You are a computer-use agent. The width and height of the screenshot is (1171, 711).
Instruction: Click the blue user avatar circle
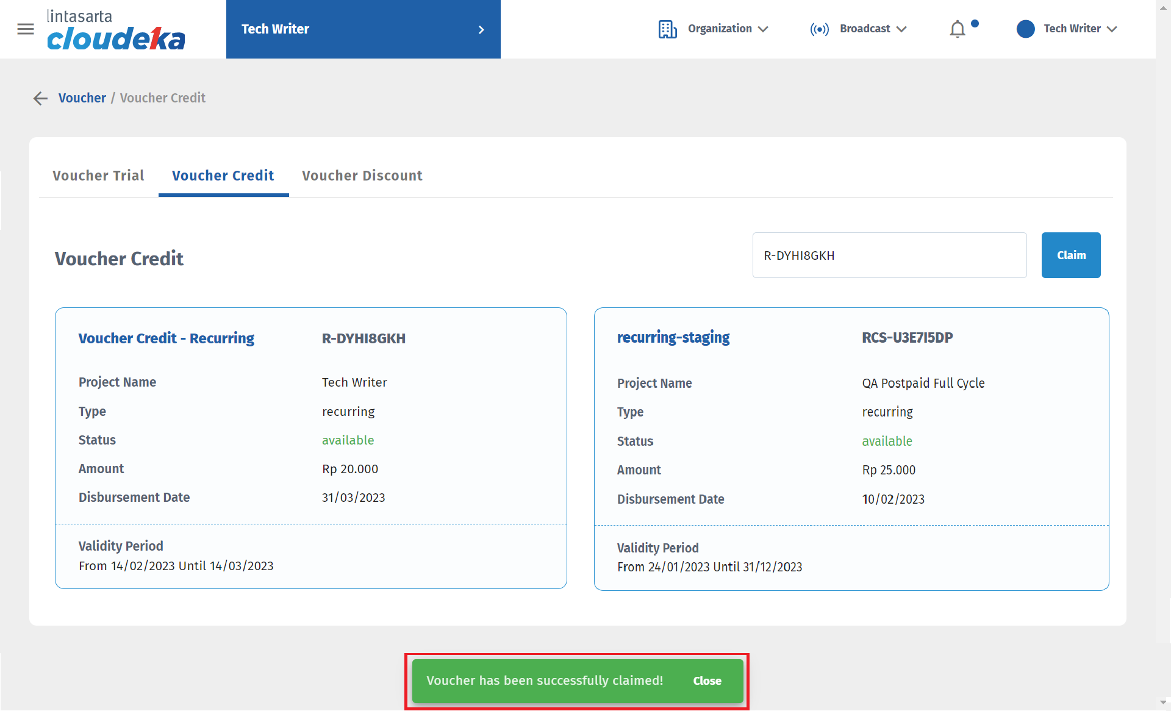1026,29
